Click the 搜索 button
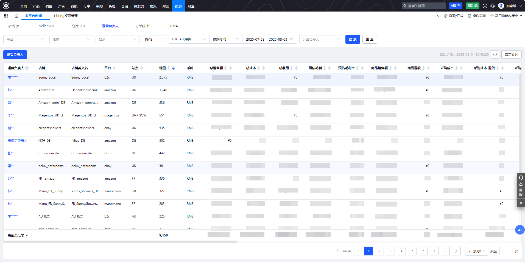The height and width of the screenshot is (262, 525). coord(353,39)
